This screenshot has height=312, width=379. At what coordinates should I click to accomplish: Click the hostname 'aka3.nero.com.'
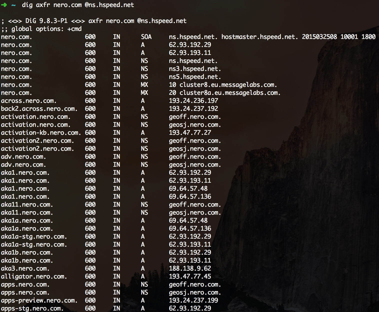pos(25,269)
